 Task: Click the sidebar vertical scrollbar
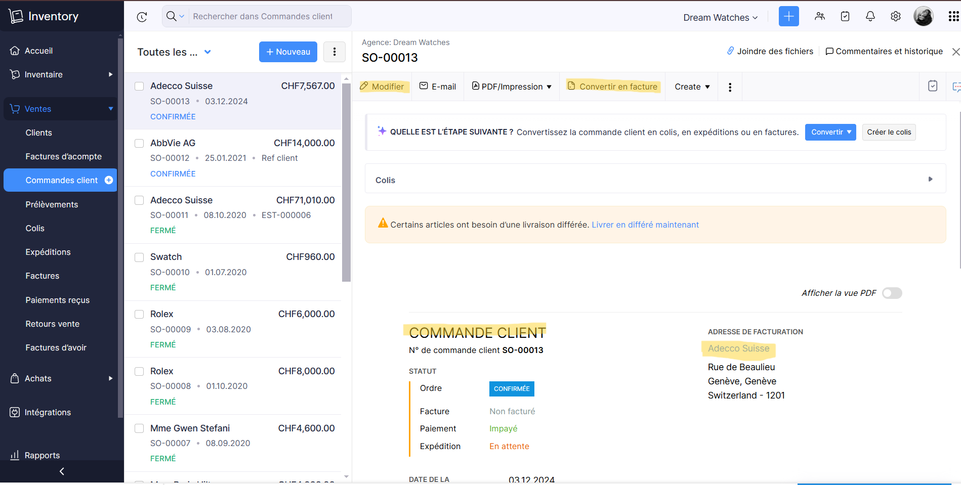pos(120,228)
